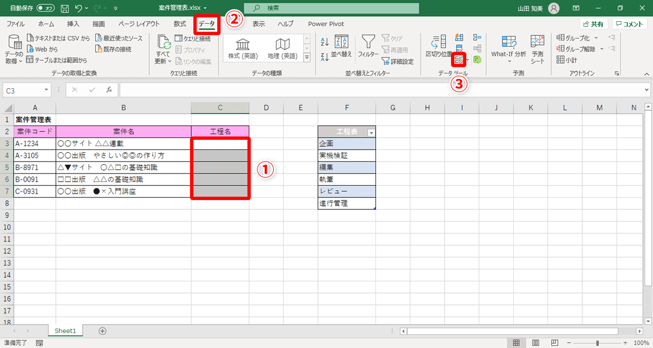Click the Flash Fill icon
Image resolution: width=653 pixels, height=348 pixels.
coord(459,38)
